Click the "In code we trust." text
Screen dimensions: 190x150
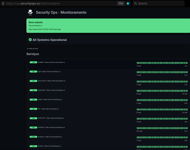(33, 49)
